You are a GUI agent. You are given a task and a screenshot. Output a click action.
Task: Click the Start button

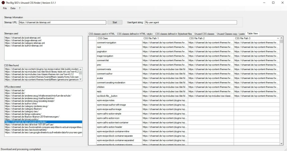point(115,22)
